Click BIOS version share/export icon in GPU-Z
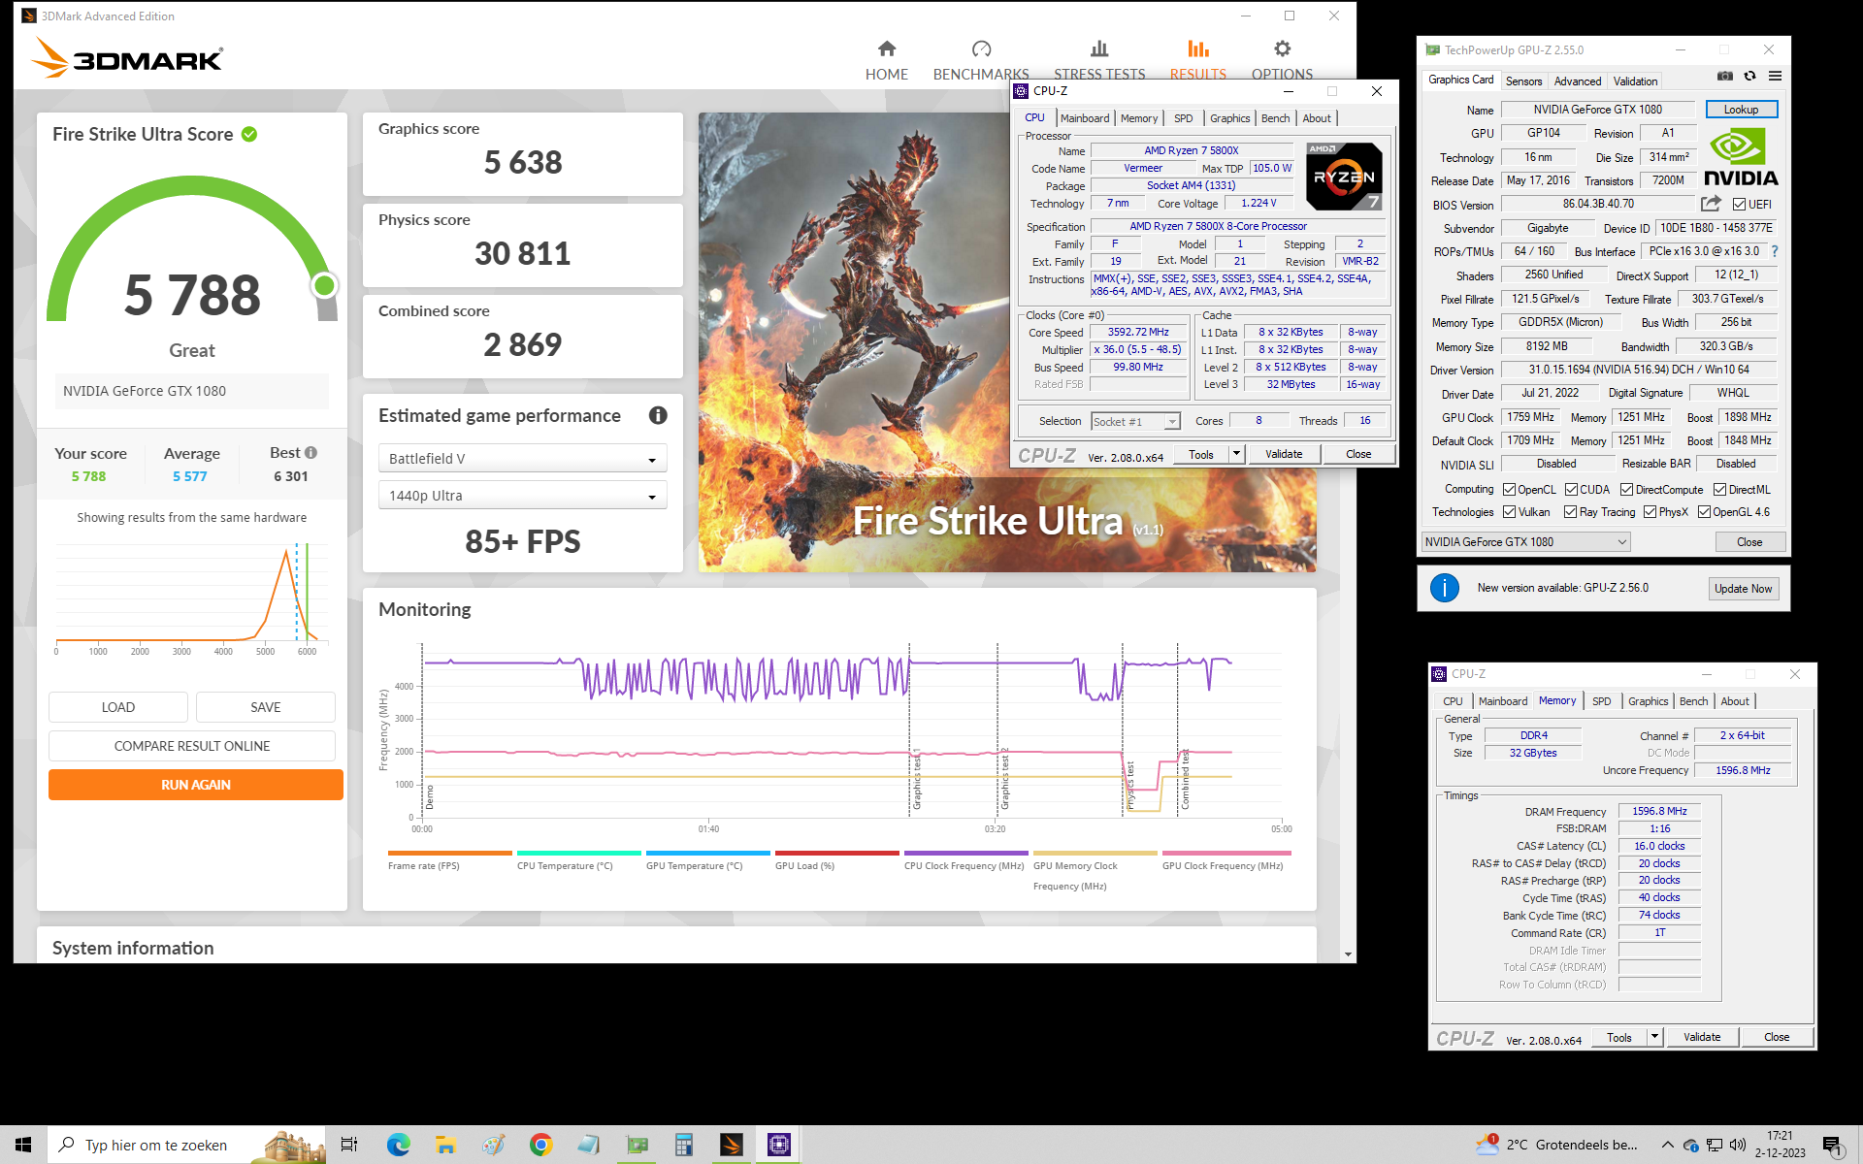This screenshot has height=1164, width=1863. pos(1711,204)
